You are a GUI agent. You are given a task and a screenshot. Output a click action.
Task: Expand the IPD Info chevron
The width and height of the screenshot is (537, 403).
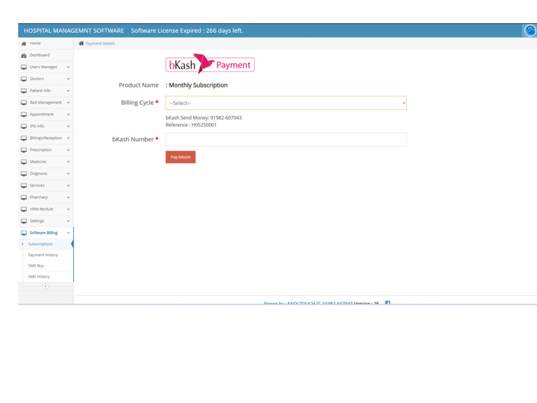pos(68,126)
